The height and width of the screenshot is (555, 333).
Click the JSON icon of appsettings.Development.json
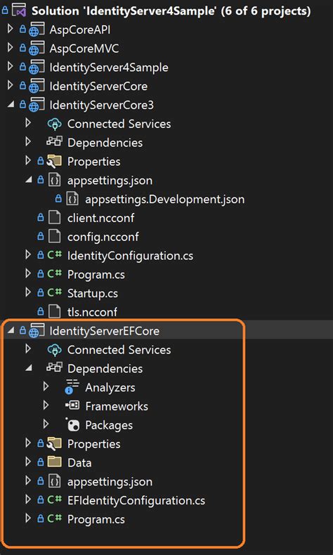72,199
